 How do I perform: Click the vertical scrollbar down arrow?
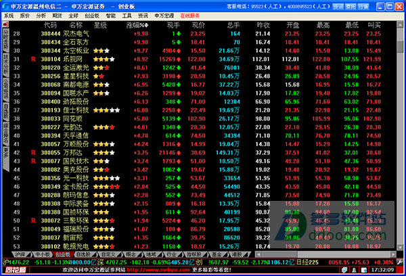tap(400, 248)
